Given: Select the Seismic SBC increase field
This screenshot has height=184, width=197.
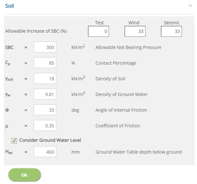Looking at the screenshot, I should 171,31.
